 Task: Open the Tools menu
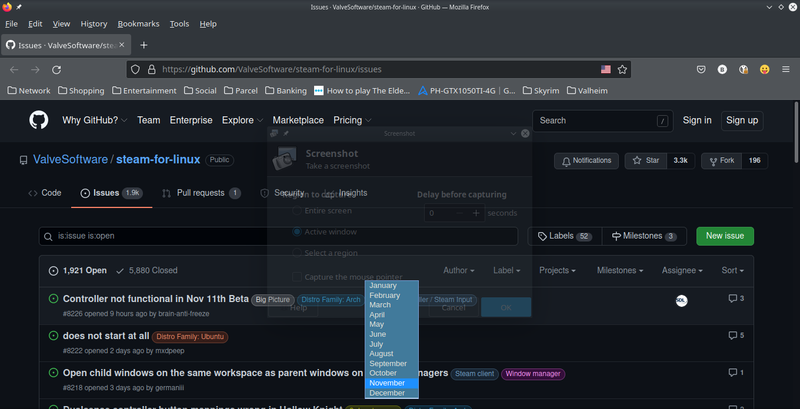click(179, 24)
